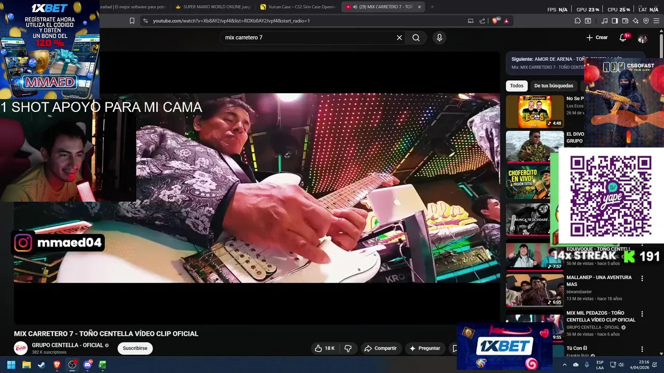The width and height of the screenshot is (664, 373).
Task: Open options menu for Mallanep video
Action: [642, 278]
